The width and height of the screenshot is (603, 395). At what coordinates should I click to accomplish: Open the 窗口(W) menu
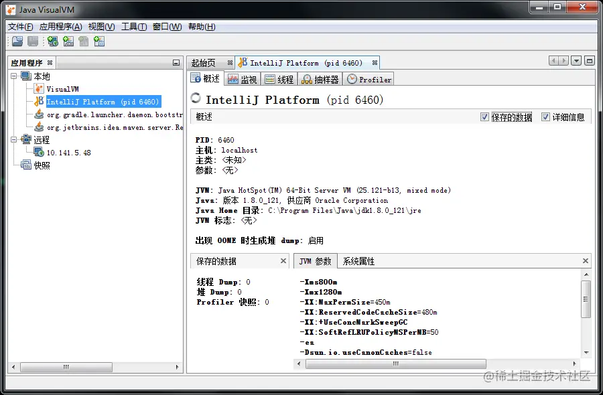click(167, 27)
